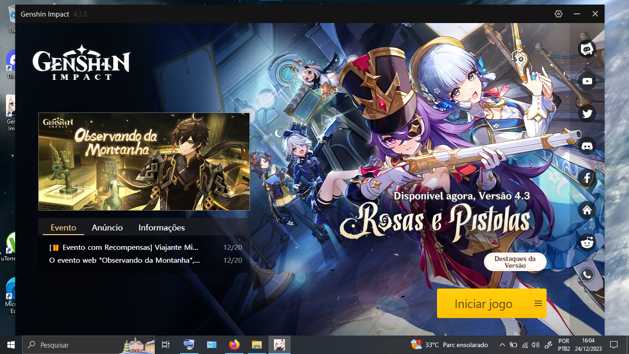The image size is (629, 354).
Task: Click the Pesquisar search box
Action: (89, 345)
